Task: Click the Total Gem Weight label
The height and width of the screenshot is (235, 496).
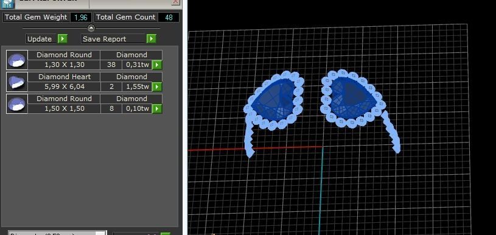Action: tap(36, 17)
